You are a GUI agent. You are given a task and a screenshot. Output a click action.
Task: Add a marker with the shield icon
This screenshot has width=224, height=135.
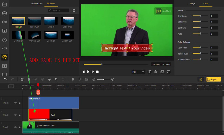(80, 79)
